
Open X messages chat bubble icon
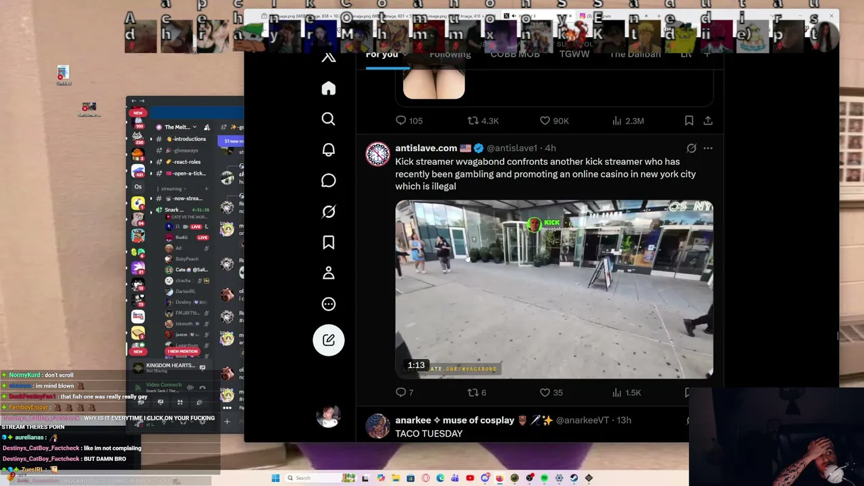(x=328, y=180)
